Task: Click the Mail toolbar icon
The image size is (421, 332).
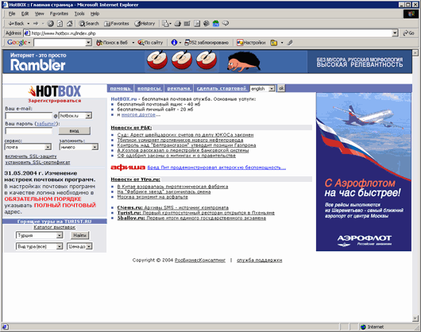Action: (165, 24)
